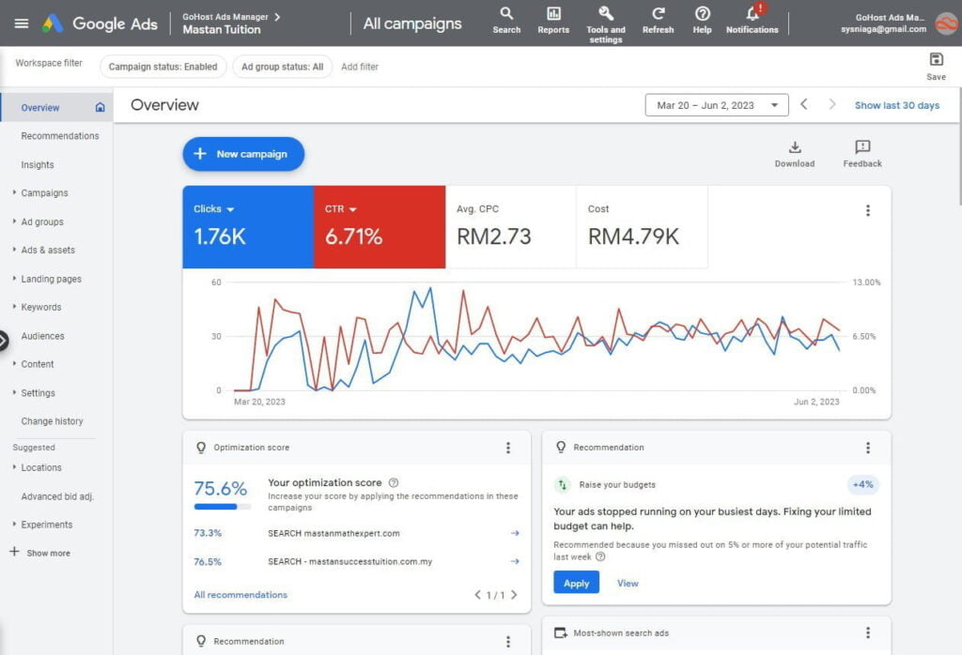Click the Save workspace icon
The height and width of the screenshot is (655, 962).
(936, 60)
